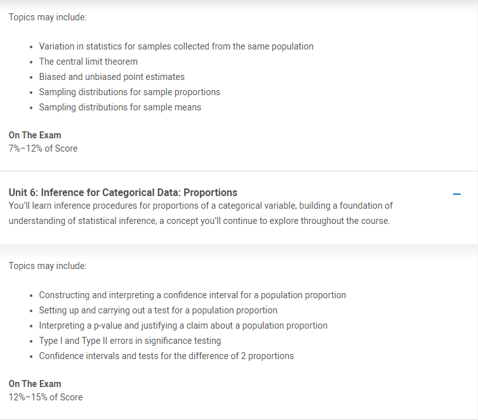Click Sampling distributions for sample means
This screenshot has height=420, width=478.
coord(120,107)
